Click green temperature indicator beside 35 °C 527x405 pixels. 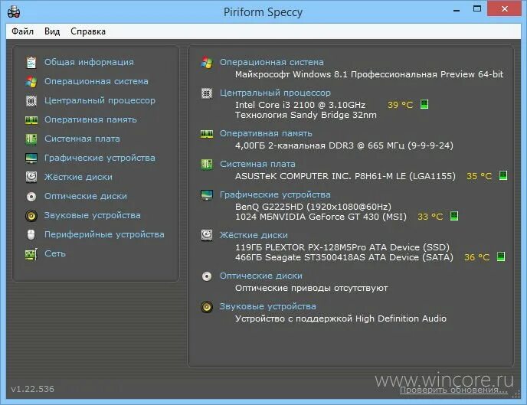503,175
